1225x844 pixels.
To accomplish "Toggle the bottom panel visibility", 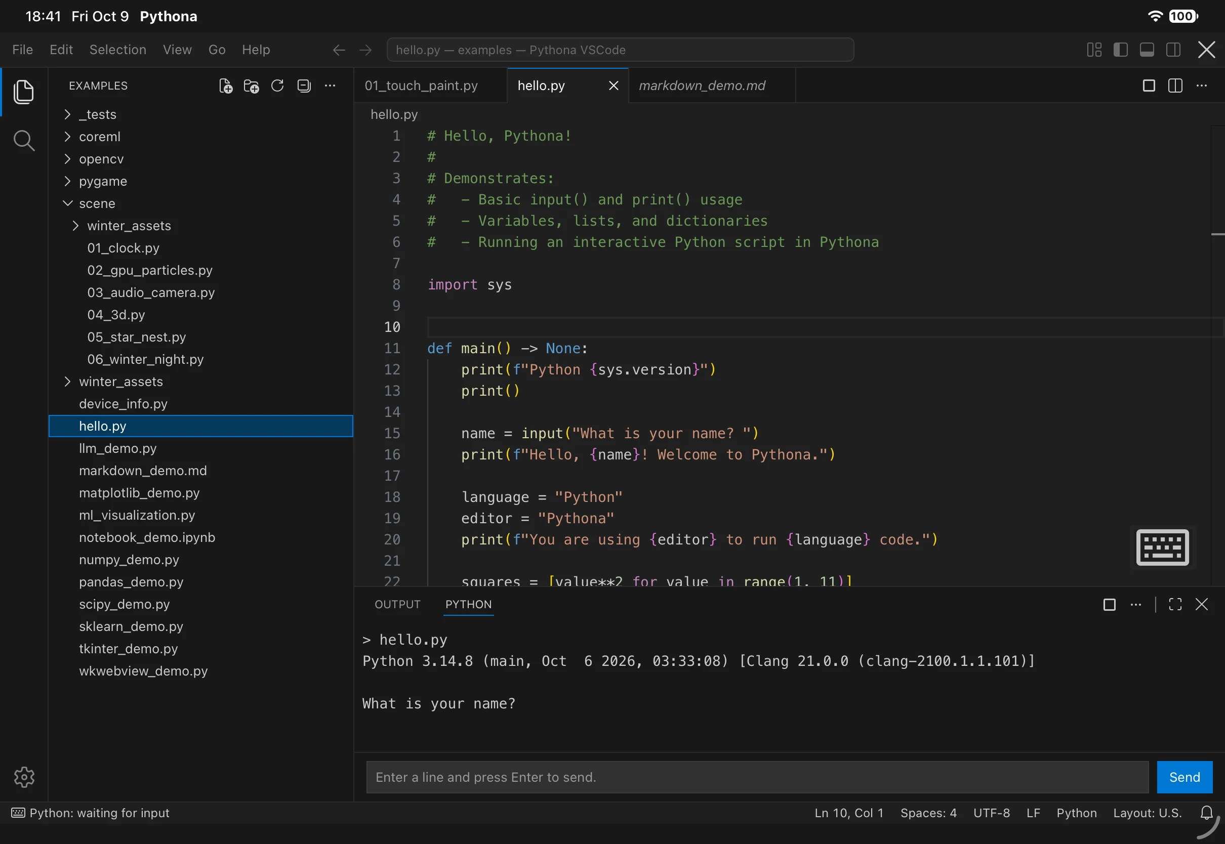I will click(1147, 50).
